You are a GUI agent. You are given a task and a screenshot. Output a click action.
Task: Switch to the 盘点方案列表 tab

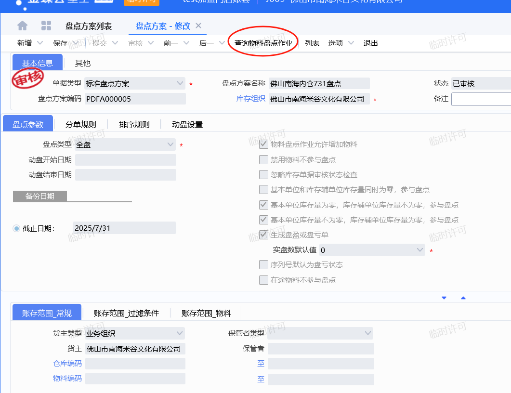coord(89,26)
